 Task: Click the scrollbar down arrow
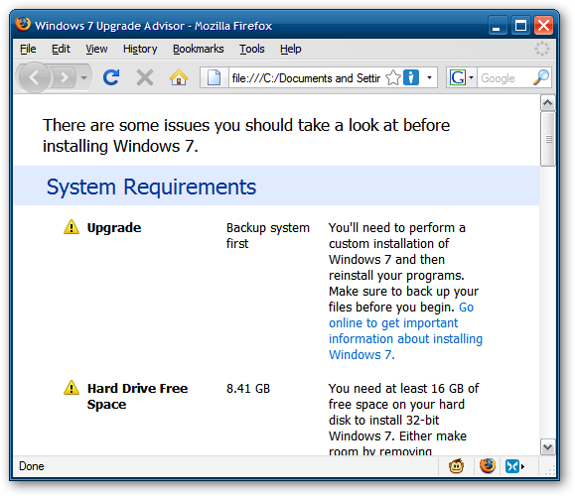point(547,447)
